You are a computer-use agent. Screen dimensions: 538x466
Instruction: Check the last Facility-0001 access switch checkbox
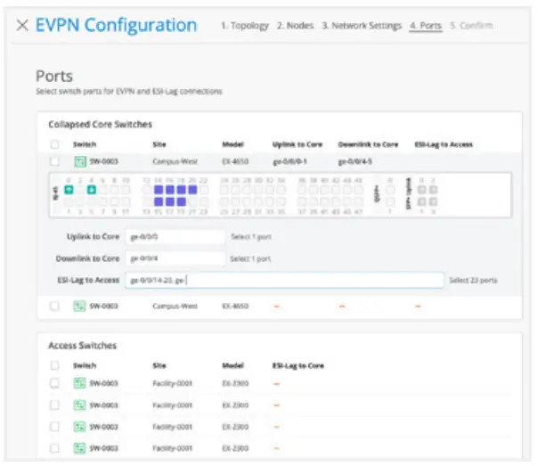pos(54,448)
